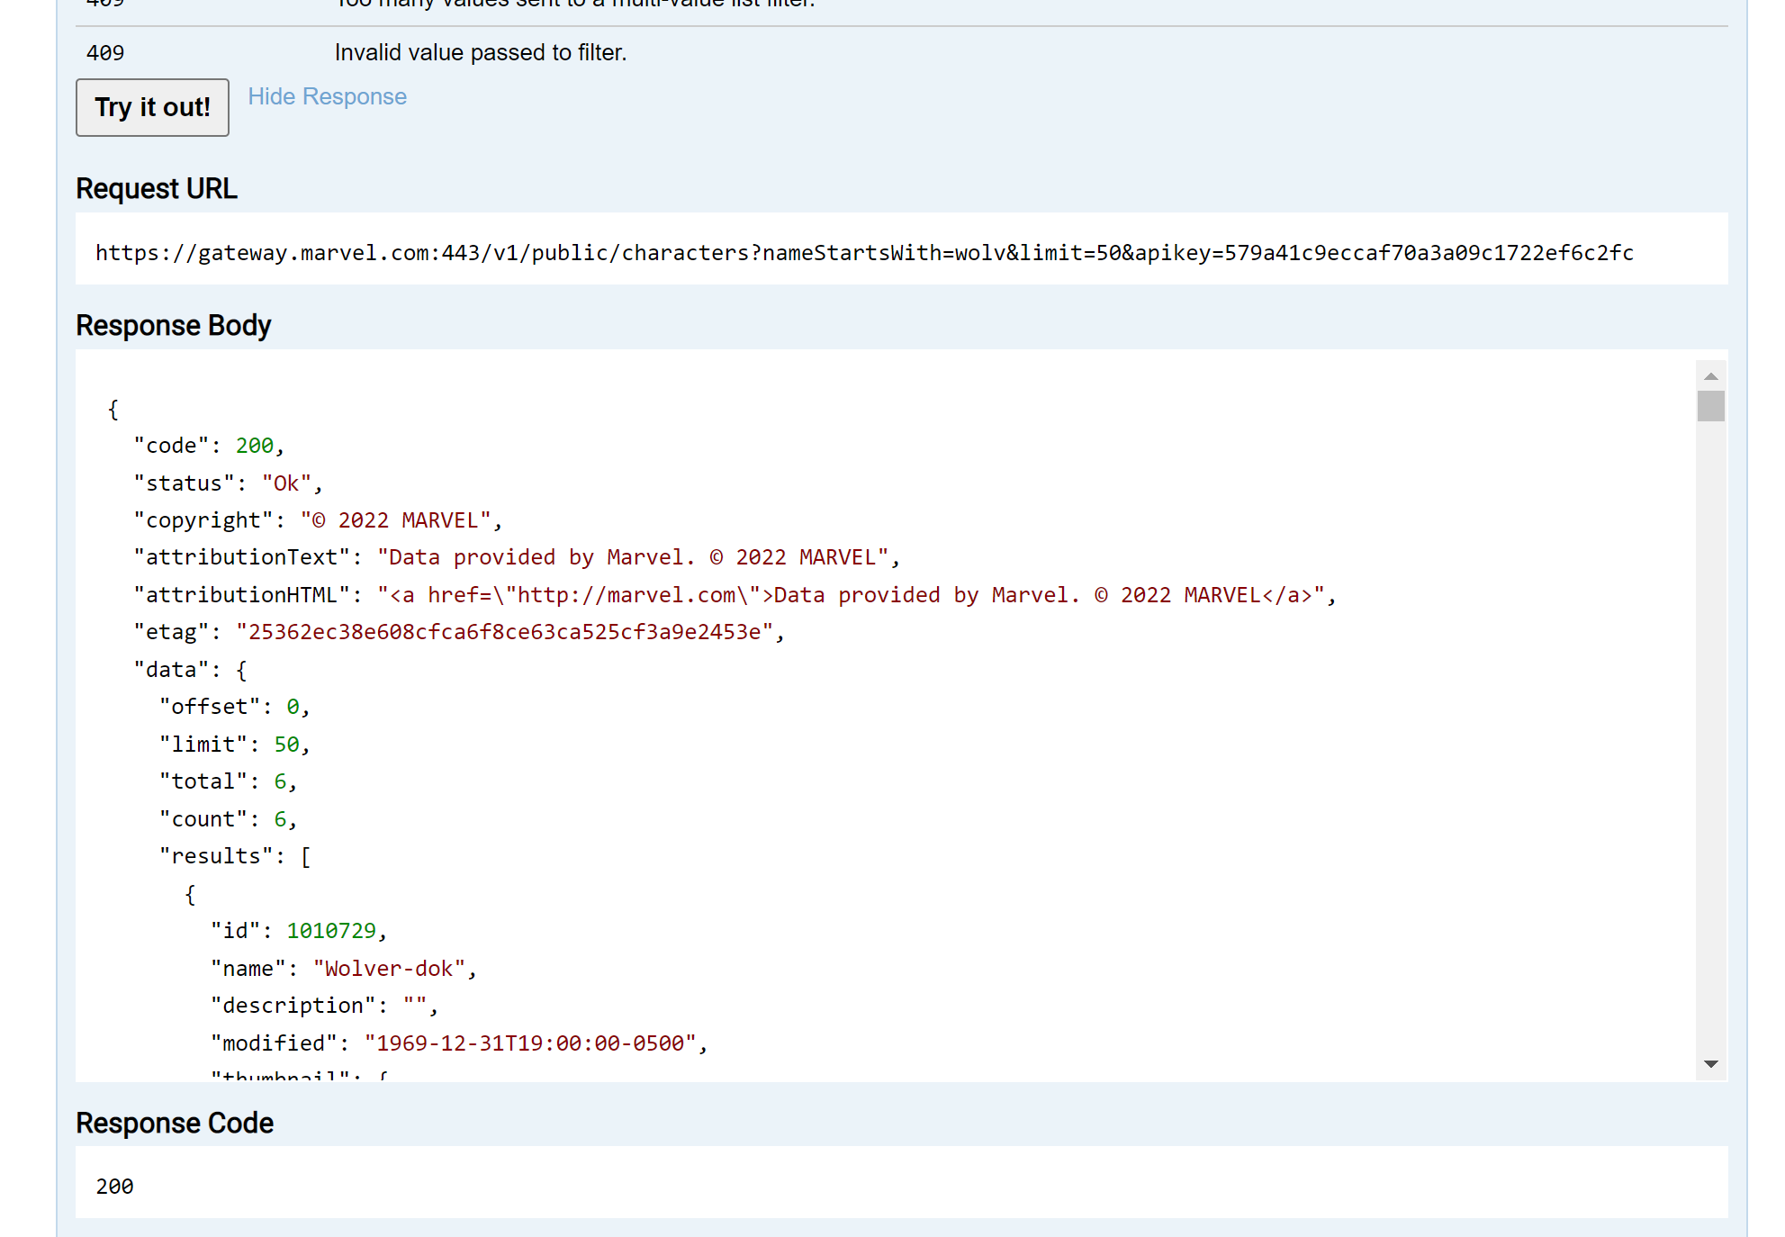Click the Hide Response link
1785x1237 pixels.
[x=328, y=96]
